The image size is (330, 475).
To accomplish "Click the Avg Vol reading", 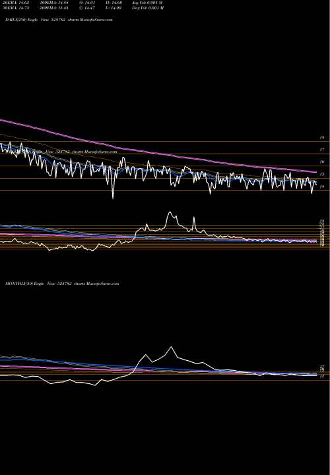I will coord(147,3).
